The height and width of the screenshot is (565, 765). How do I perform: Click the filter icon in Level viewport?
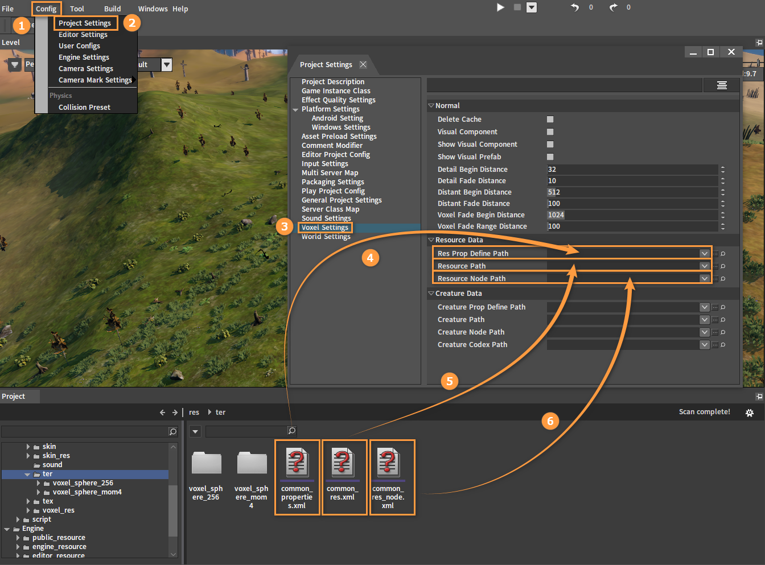[x=15, y=65]
